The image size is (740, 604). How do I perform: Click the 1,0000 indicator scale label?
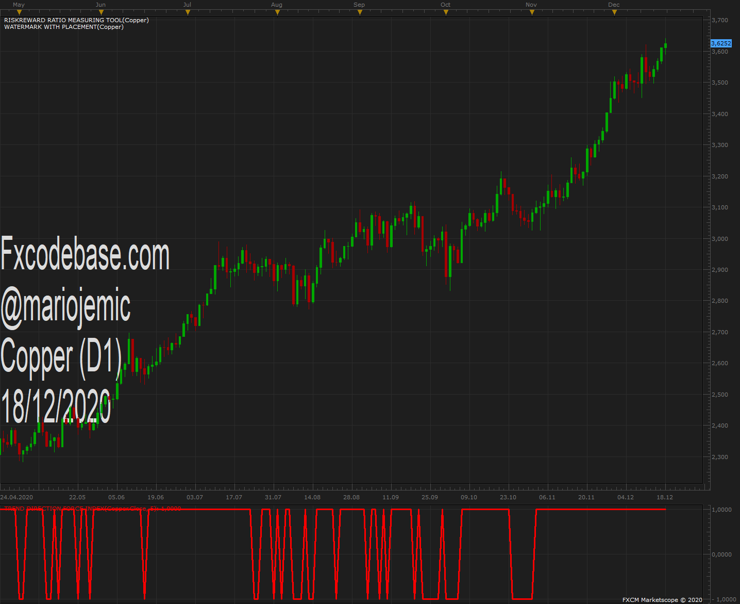721,510
